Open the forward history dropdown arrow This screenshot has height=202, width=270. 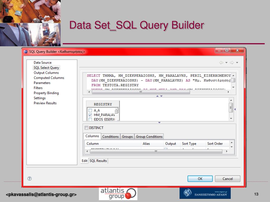coord(237,63)
